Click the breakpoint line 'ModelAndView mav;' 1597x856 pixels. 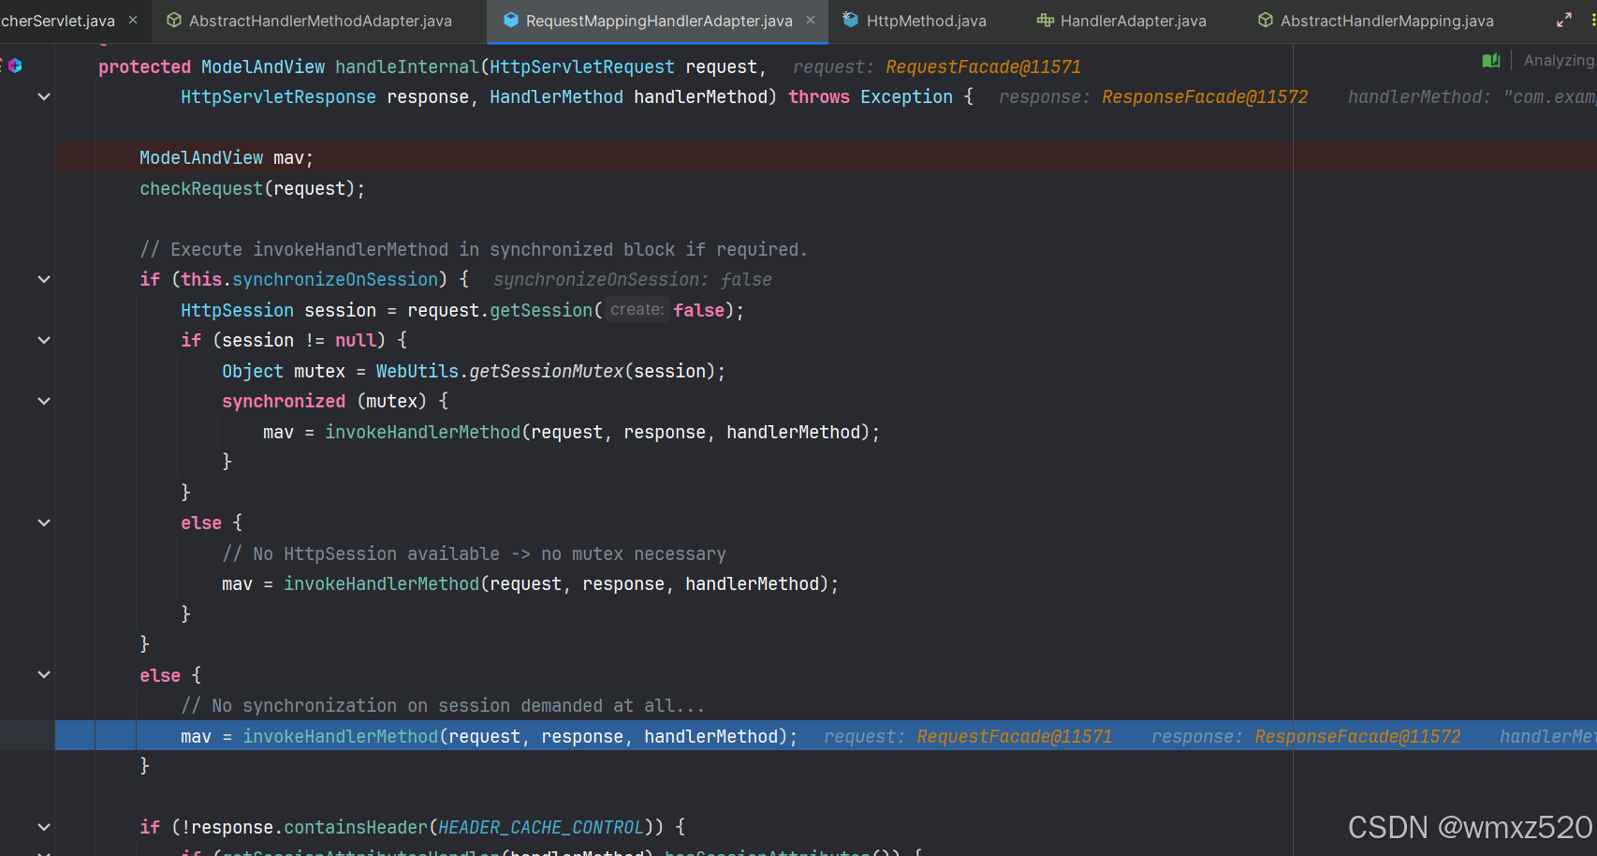tap(826, 157)
